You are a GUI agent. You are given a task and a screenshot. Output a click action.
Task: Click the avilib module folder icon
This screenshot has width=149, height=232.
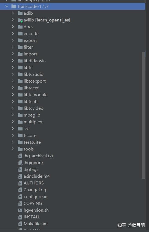coord(20,20)
